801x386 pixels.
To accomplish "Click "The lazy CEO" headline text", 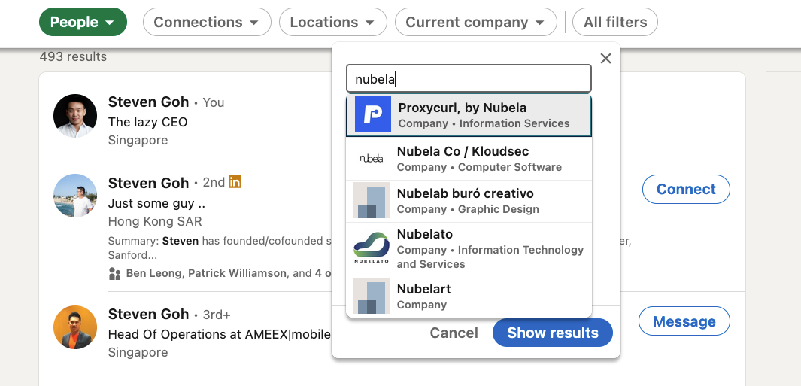I will (147, 122).
